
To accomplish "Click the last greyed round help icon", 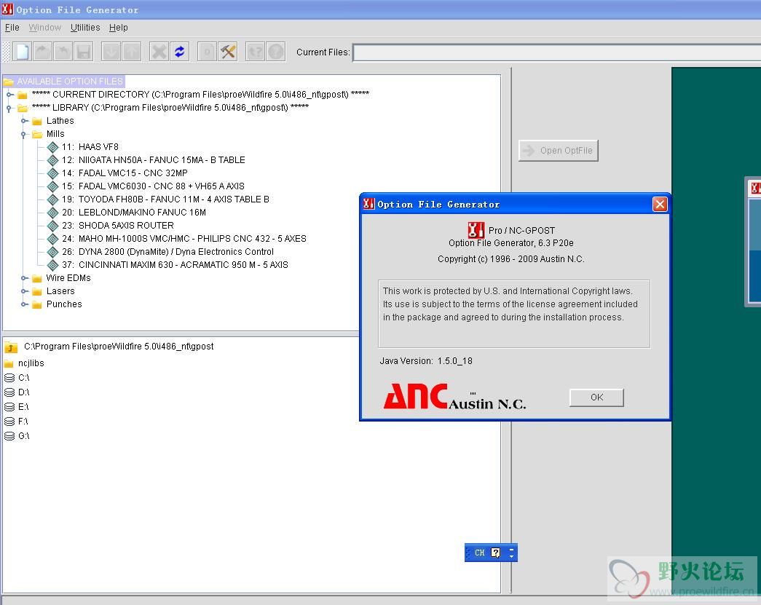I will [276, 52].
